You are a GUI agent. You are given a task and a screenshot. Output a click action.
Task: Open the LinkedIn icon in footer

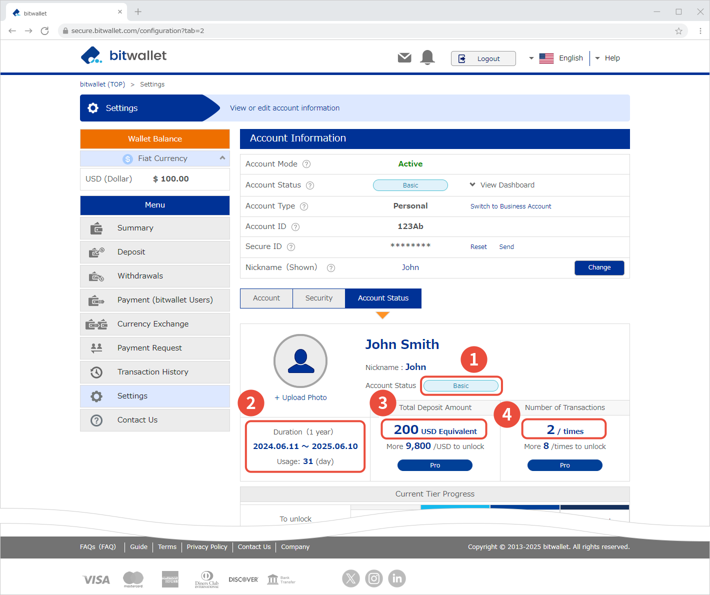pyautogui.click(x=397, y=578)
